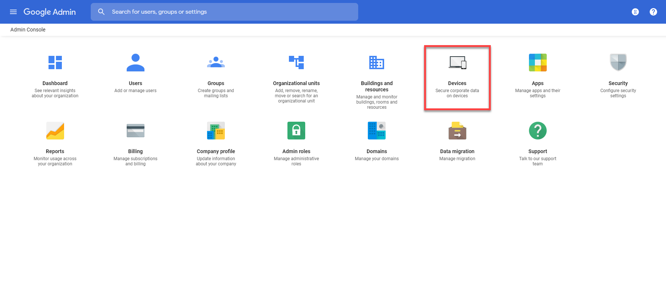The height and width of the screenshot is (300, 666).
Task: Click the Buildings and resources title
Action: click(377, 87)
